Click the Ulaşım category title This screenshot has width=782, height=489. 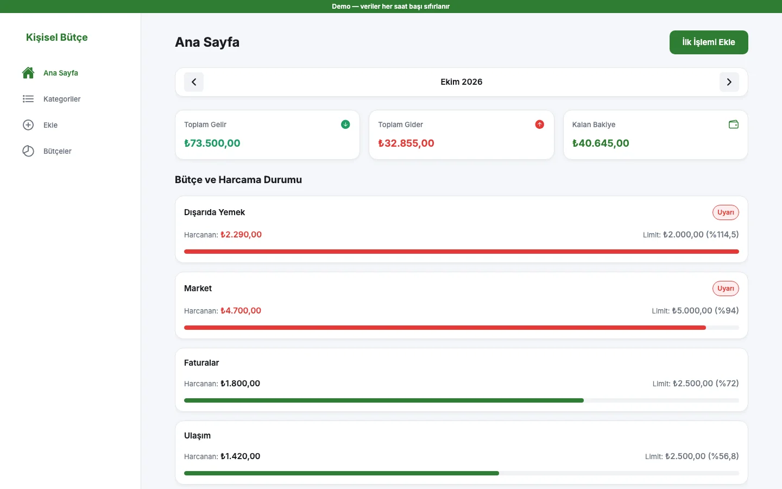point(197,436)
